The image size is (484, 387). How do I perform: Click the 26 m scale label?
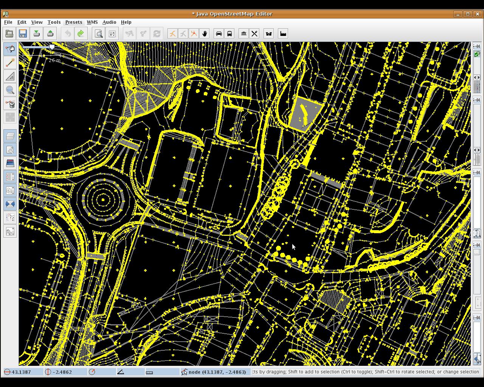coord(54,60)
